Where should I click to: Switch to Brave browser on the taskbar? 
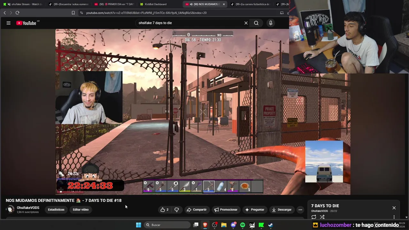click(205, 225)
